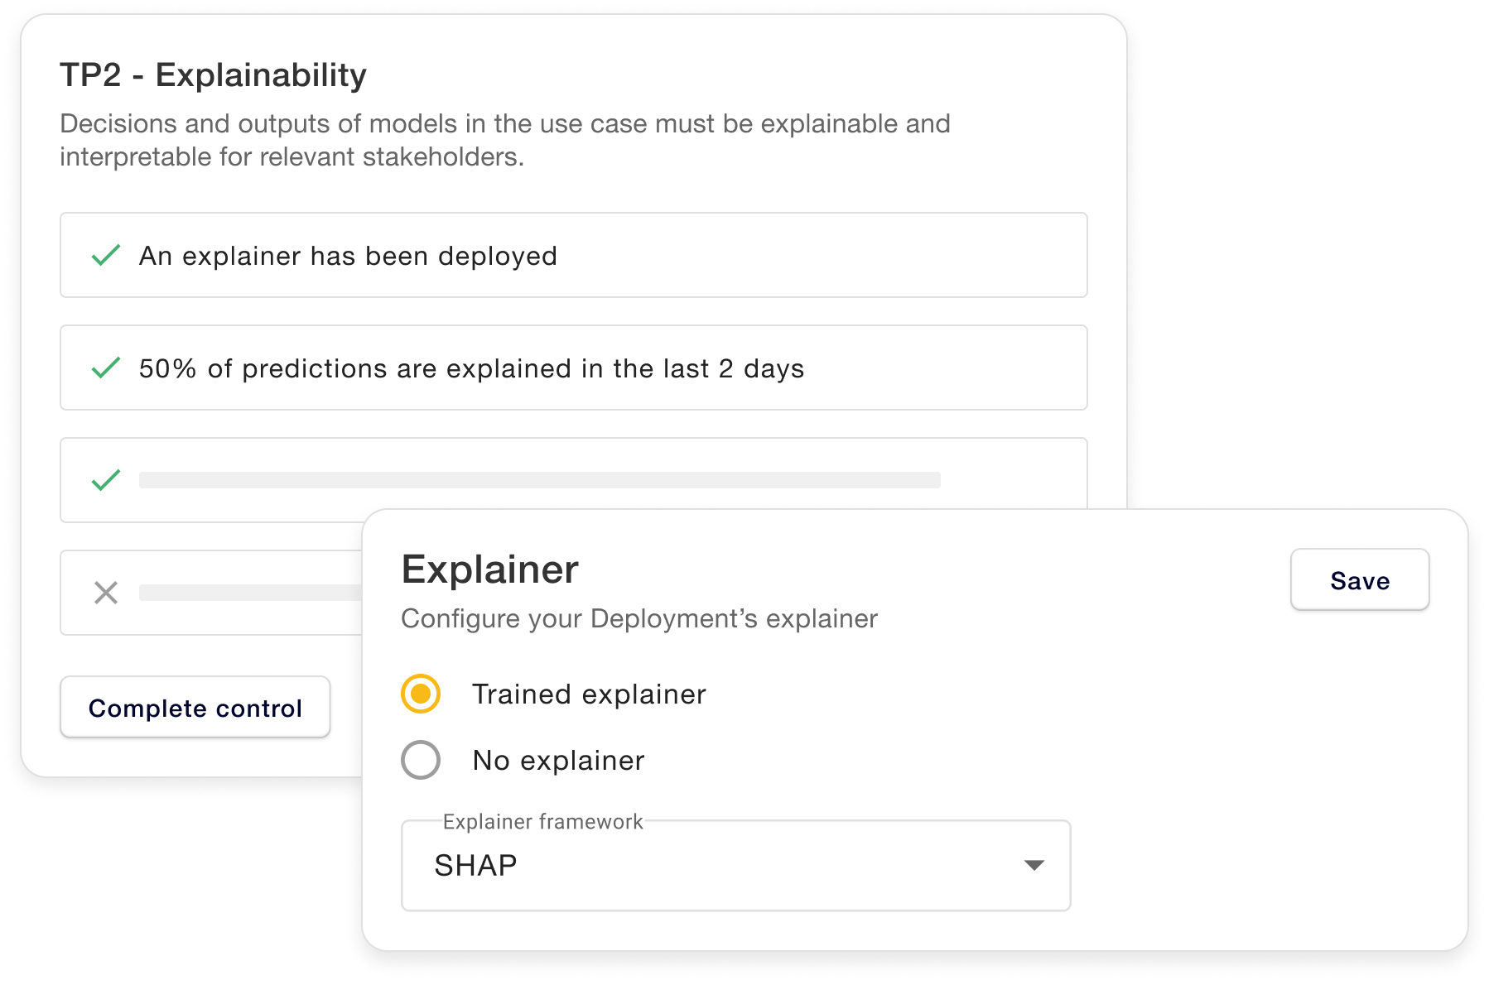Image resolution: width=1489 pixels, height=985 pixels.
Task: Click the 'TP2 - Explainability' heading
Action: (213, 74)
